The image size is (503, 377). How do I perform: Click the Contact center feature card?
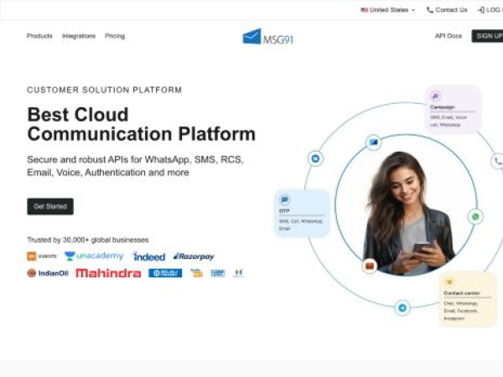(x=468, y=299)
